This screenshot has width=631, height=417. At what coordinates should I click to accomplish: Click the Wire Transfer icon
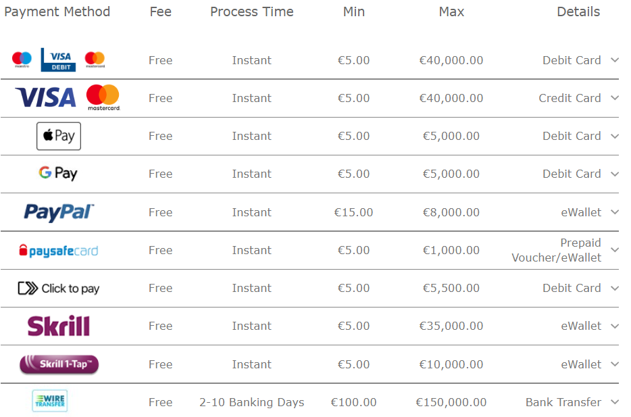50,401
